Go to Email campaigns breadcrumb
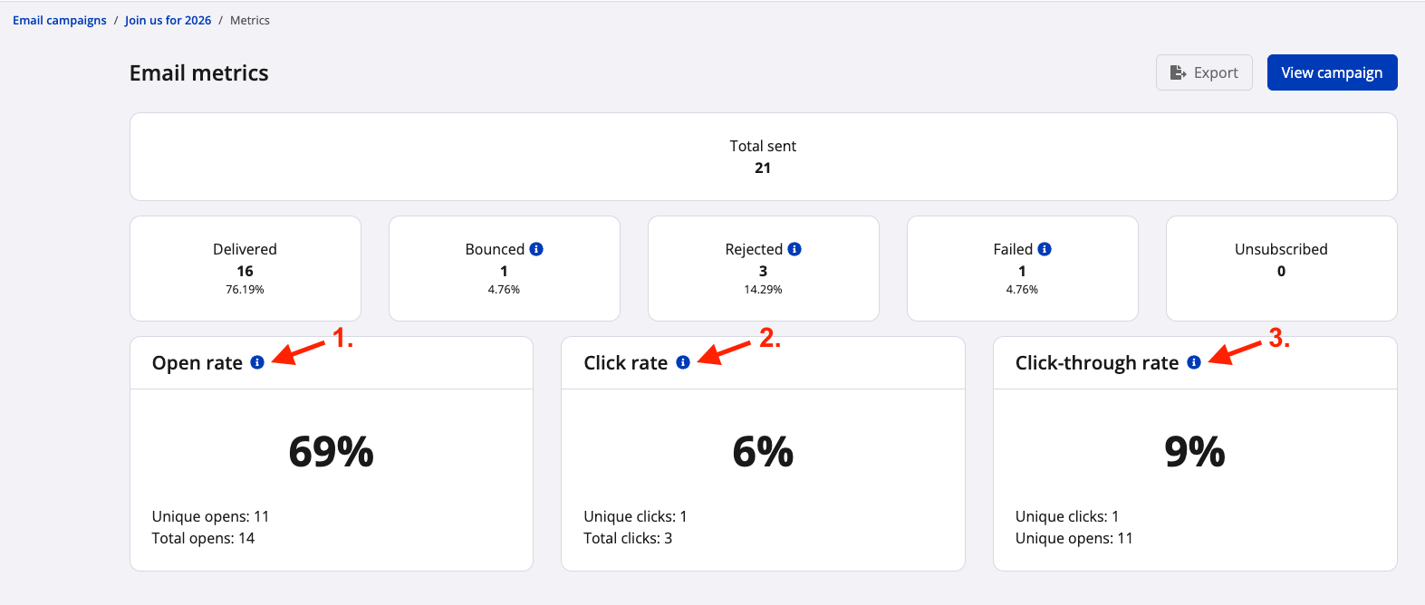Viewport: 1425px width, 605px height. (60, 20)
